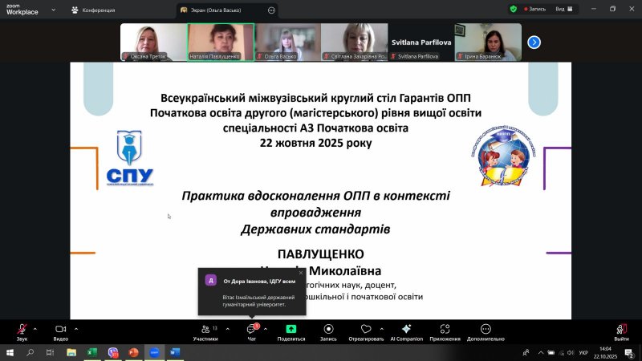Open the Отреагировать reactions menu
Image resolution: width=642 pixels, height=361 pixels.
click(x=367, y=330)
